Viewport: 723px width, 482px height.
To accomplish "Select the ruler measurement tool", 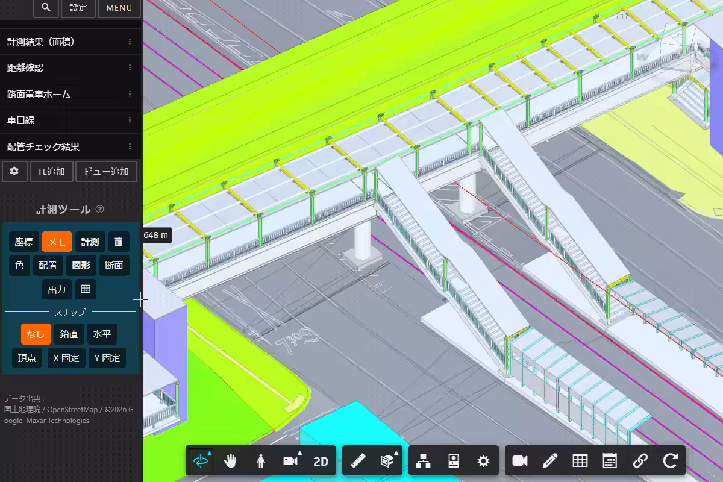I will 358,461.
